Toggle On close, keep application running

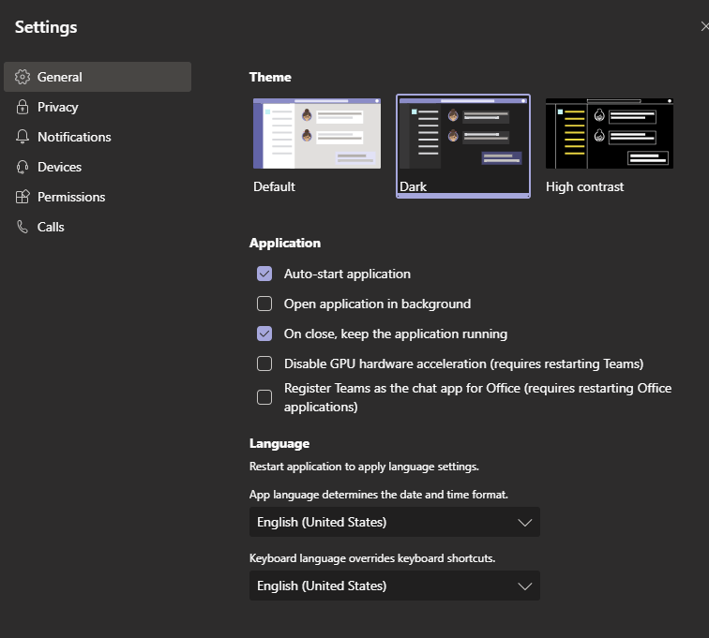(x=264, y=334)
